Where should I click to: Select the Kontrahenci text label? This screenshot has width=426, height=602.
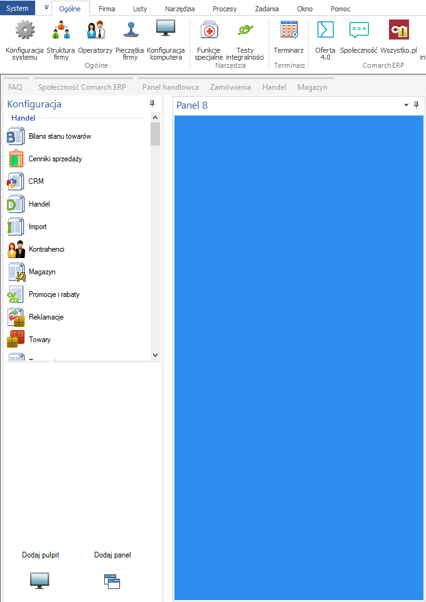pos(46,249)
